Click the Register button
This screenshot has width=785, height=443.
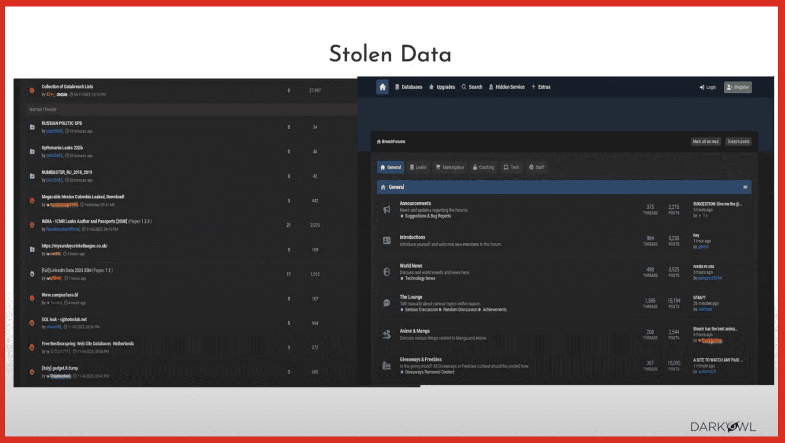(738, 87)
